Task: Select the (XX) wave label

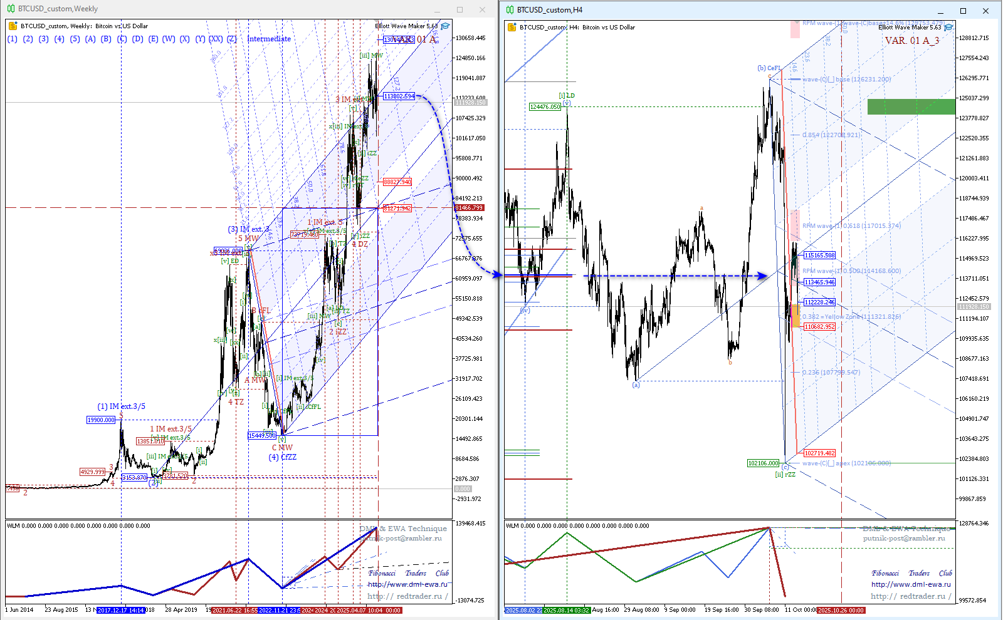Action: (216, 39)
